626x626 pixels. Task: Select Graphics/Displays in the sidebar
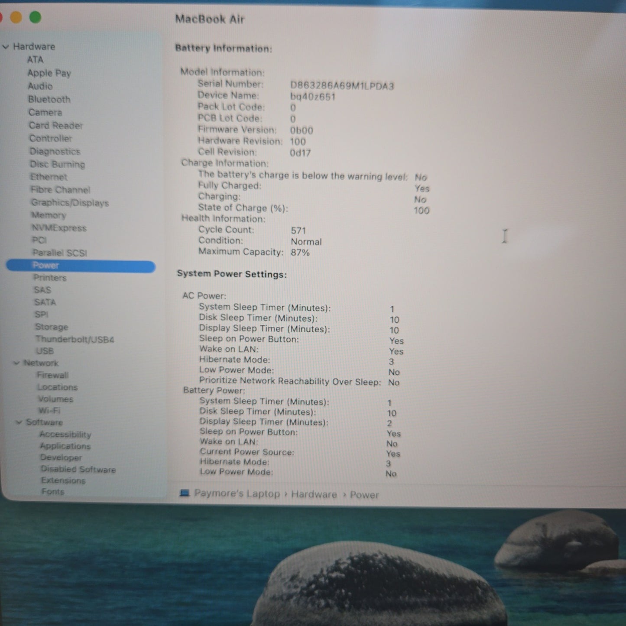pos(70,203)
